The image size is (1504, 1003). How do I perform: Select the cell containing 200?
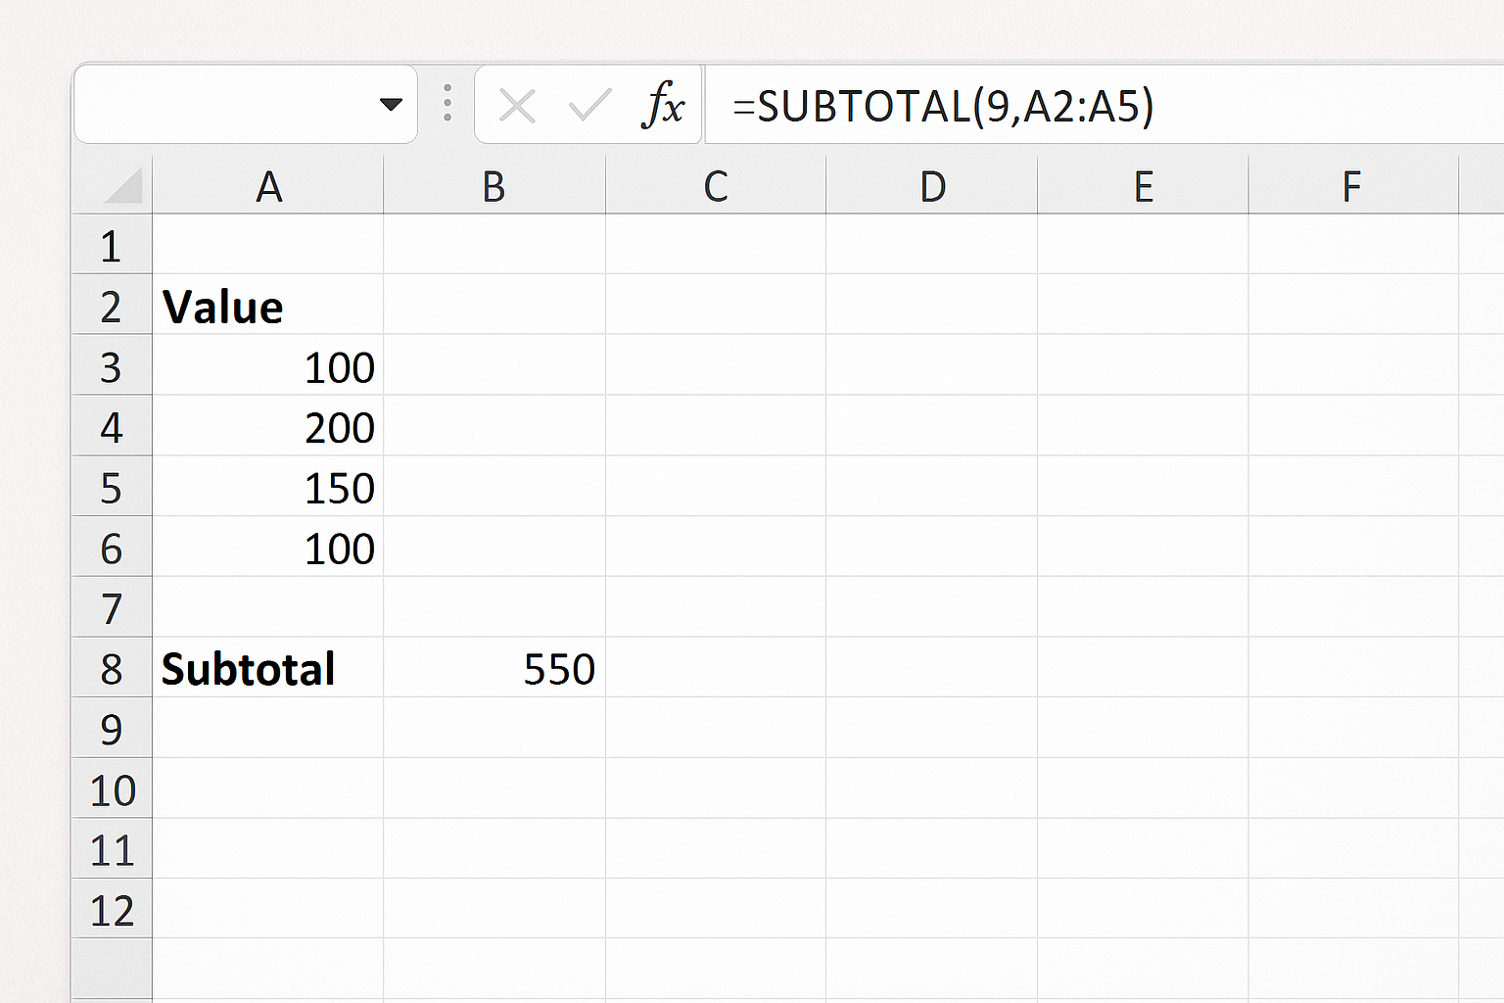267,428
